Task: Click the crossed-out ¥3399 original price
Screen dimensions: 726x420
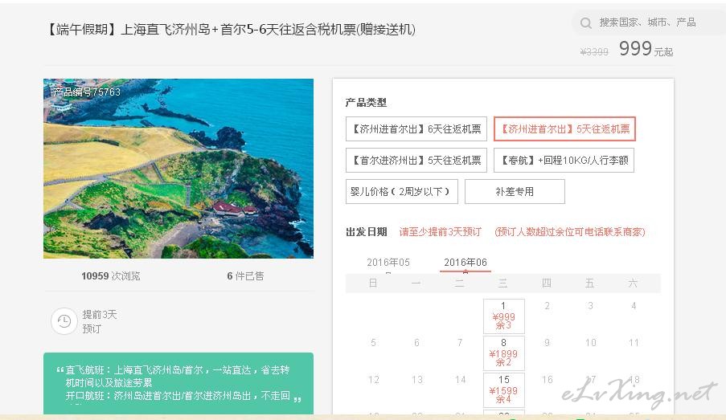Action: tap(594, 52)
